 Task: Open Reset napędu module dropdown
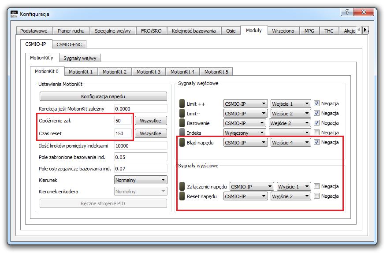[246, 196]
